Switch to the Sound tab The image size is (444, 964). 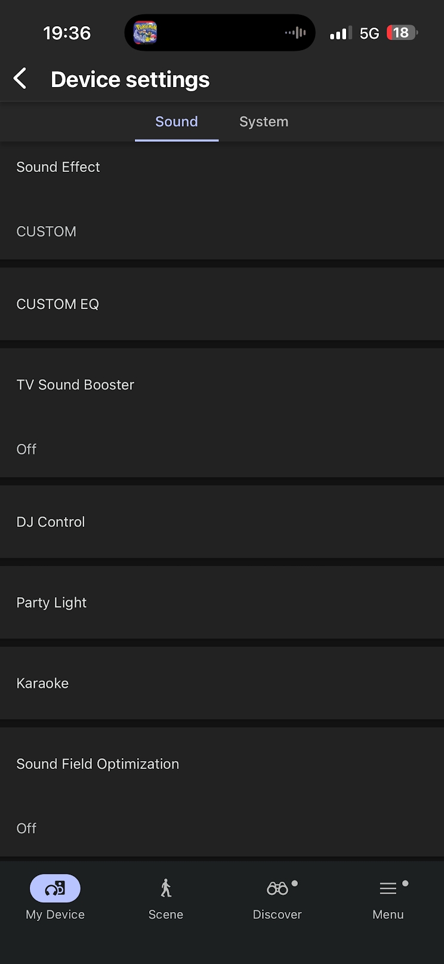(x=177, y=122)
